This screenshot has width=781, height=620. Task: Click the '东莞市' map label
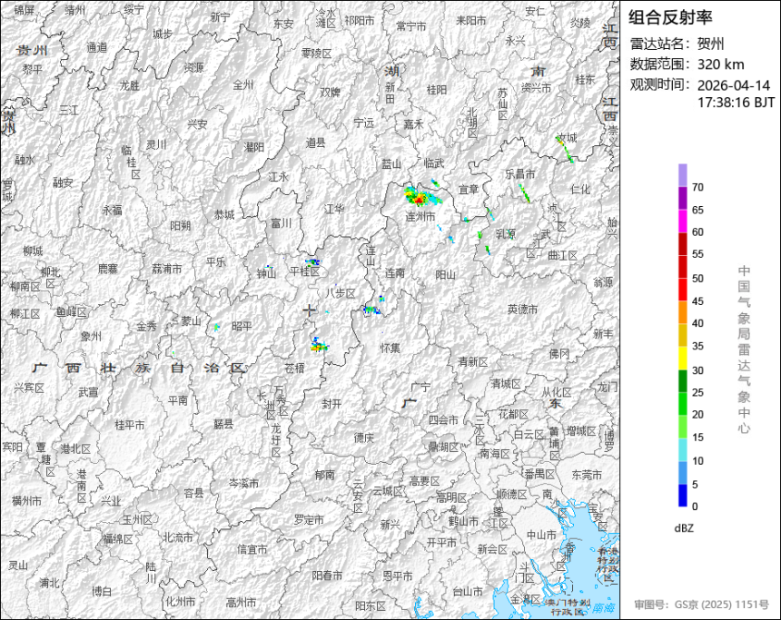(x=587, y=475)
